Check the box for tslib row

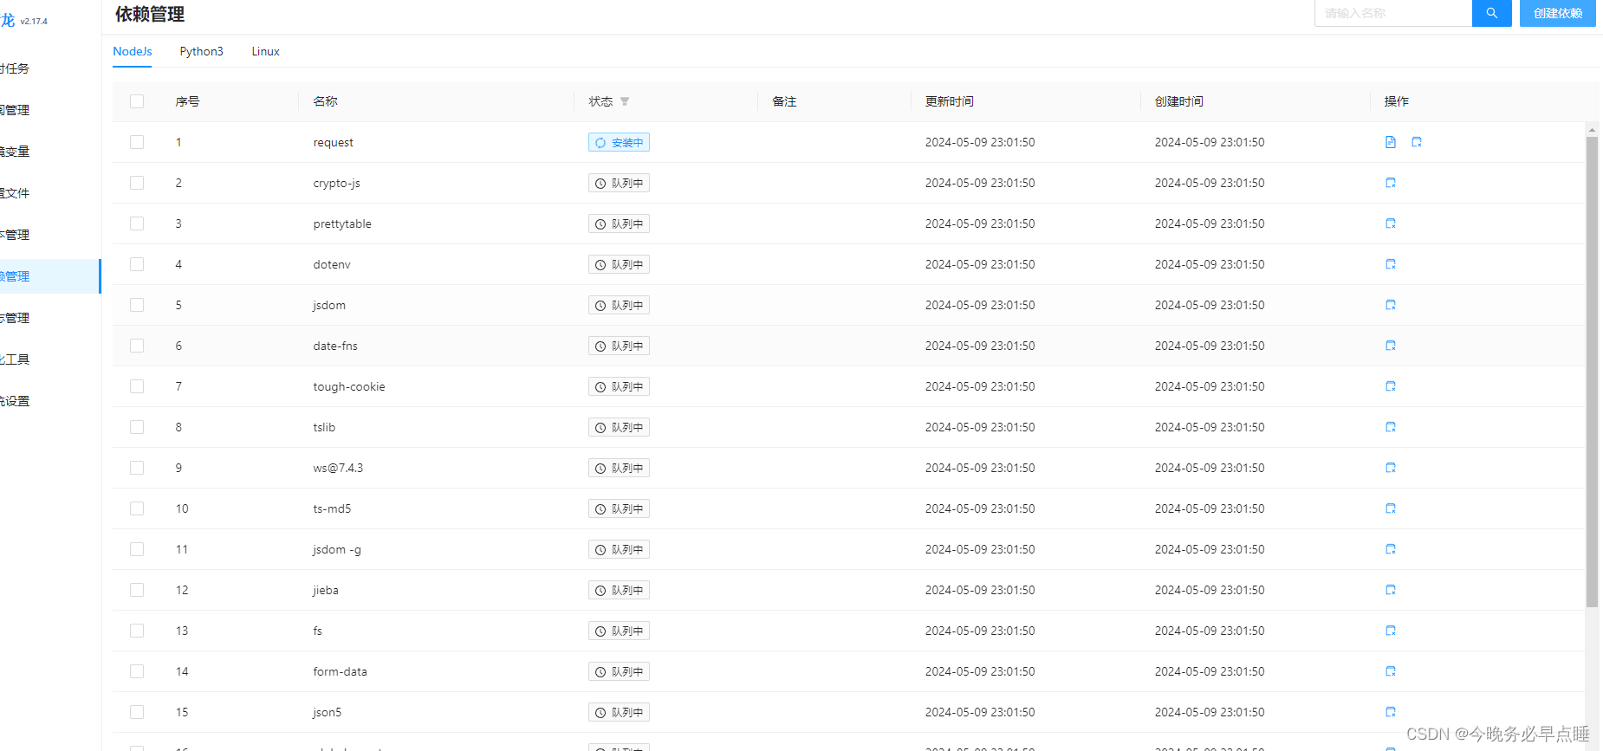click(x=137, y=427)
